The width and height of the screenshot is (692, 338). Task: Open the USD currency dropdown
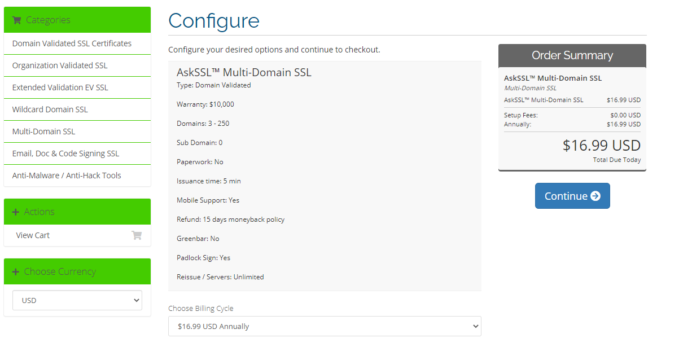77,300
